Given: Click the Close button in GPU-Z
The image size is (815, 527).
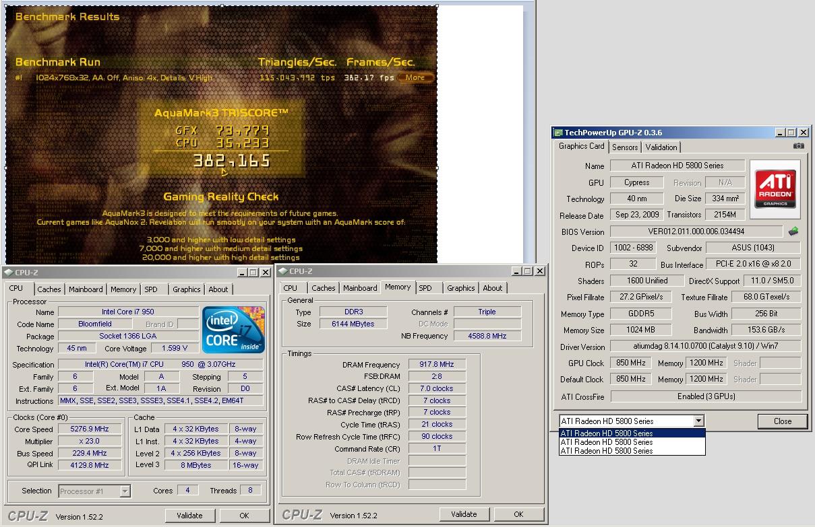Looking at the screenshot, I should coord(783,421).
